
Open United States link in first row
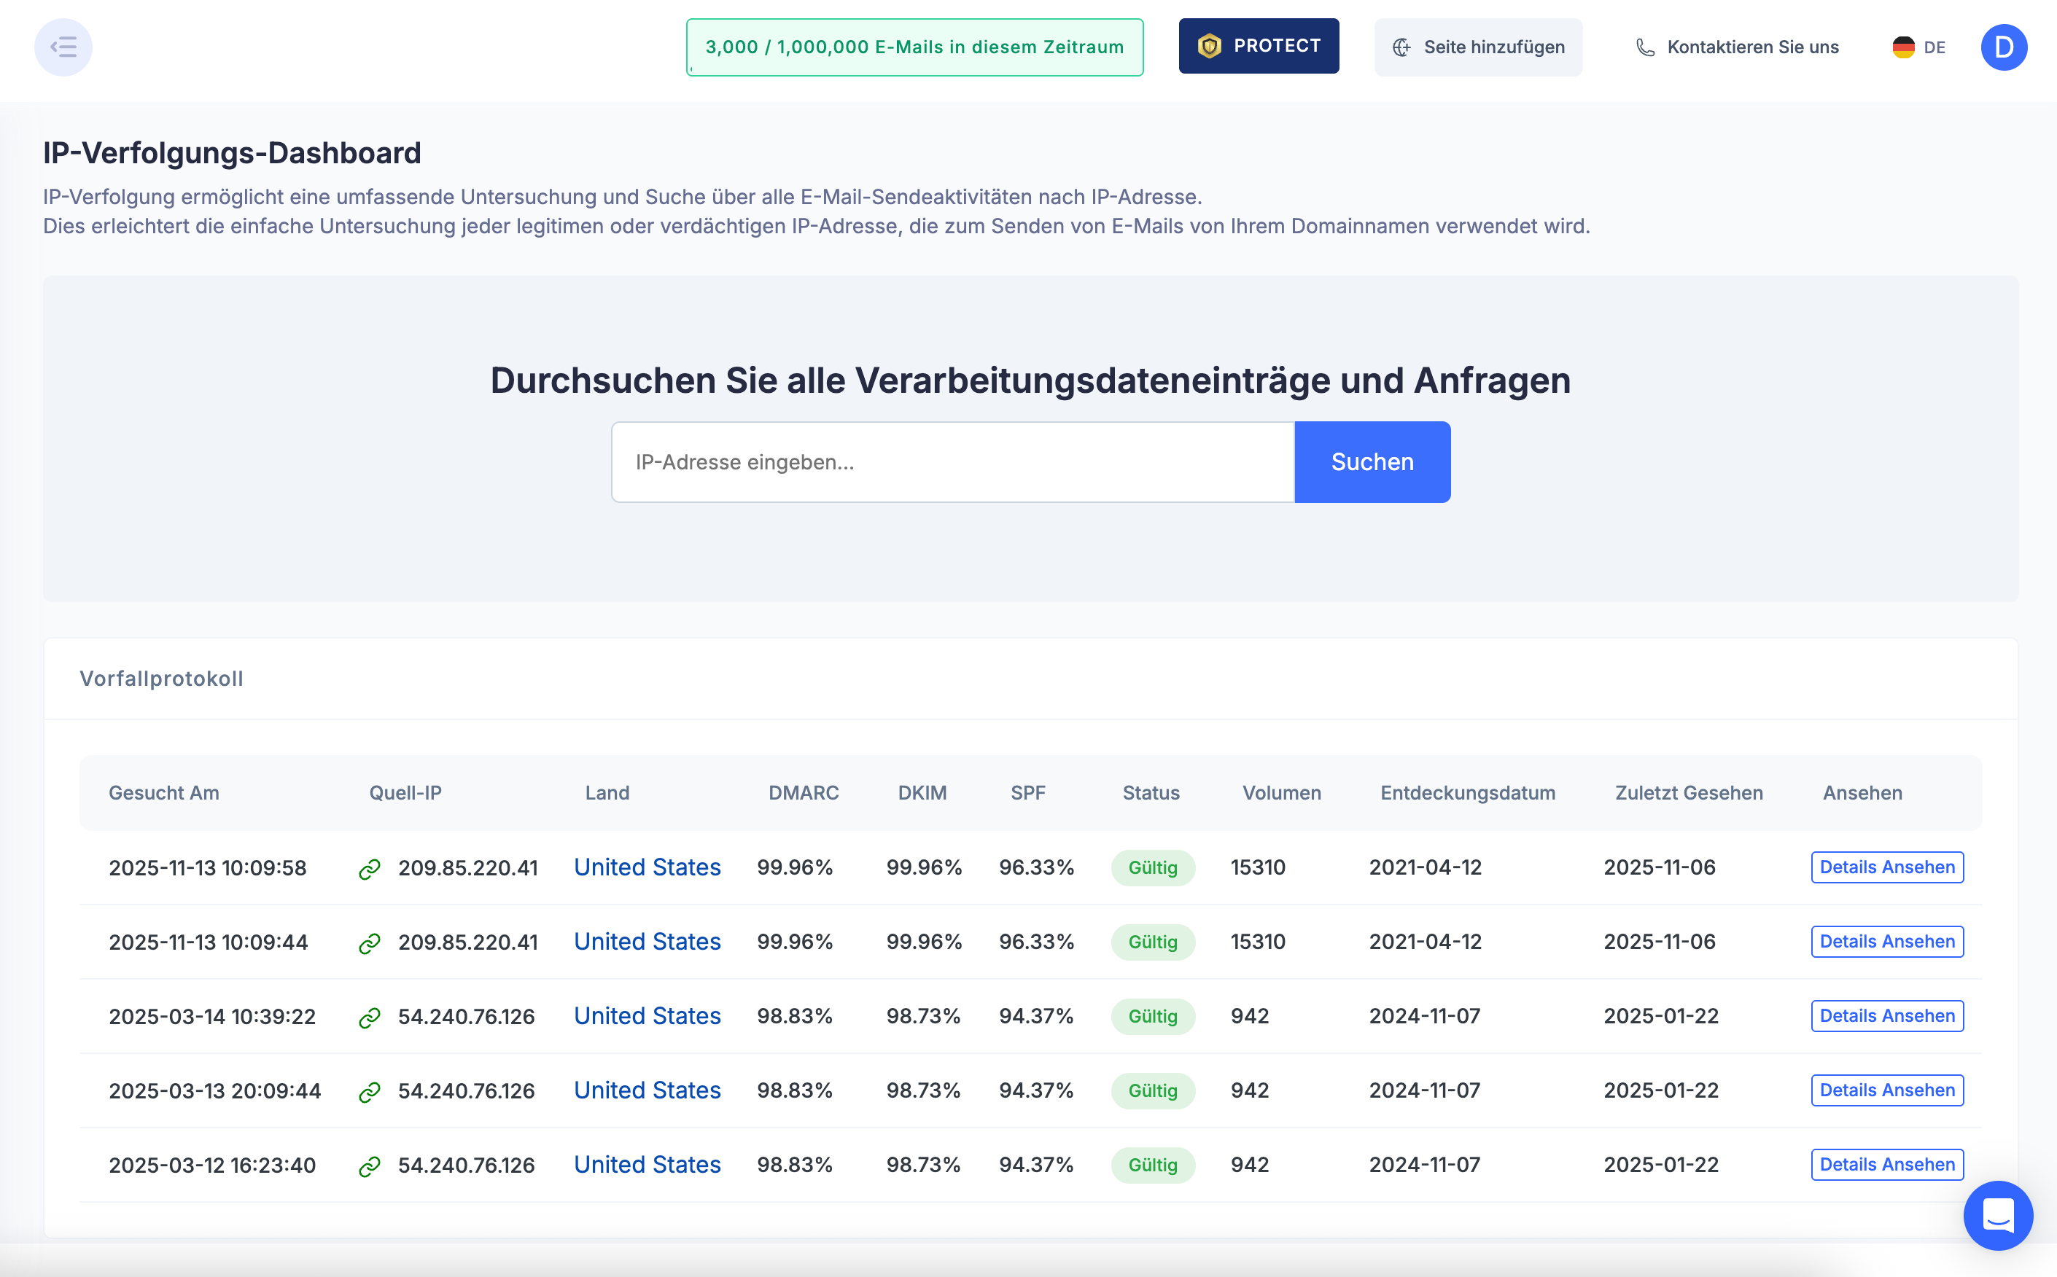647,867
